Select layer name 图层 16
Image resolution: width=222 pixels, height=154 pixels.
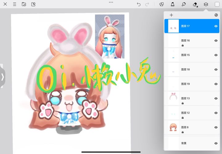(185, 40)
